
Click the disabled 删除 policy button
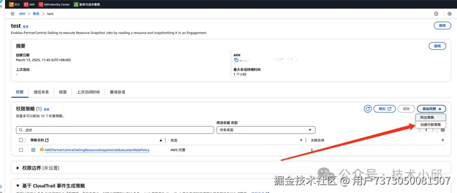point(406,109)
